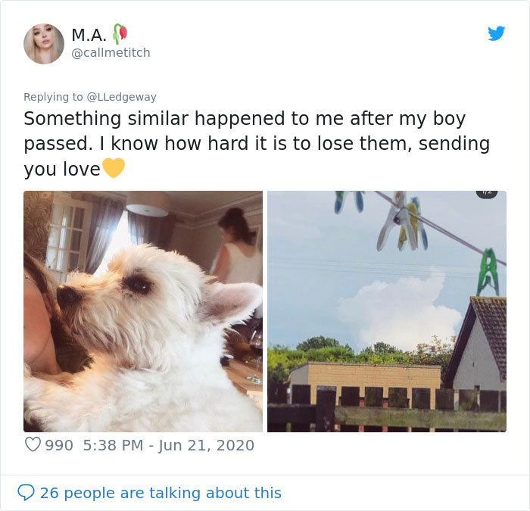Open the M.A. display name profile link
Viewport: 530px width, 511px height.
[89, 34]
